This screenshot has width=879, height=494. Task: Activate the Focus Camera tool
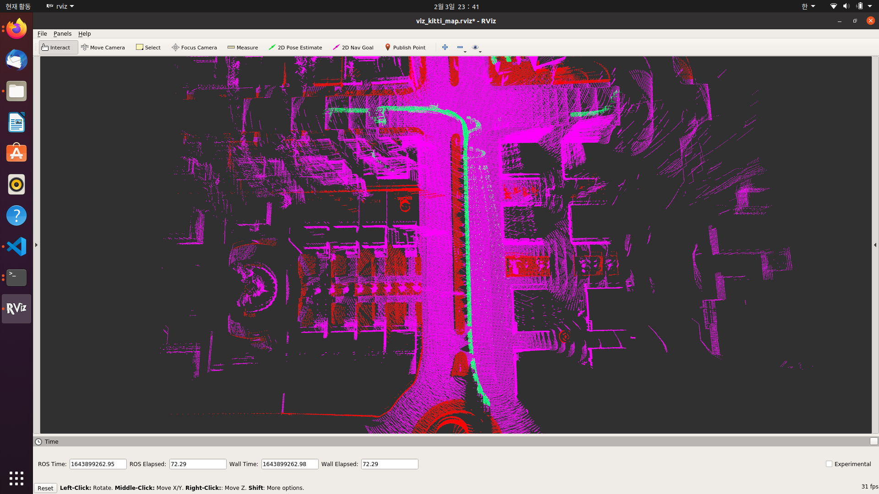(x=194, y=48)
